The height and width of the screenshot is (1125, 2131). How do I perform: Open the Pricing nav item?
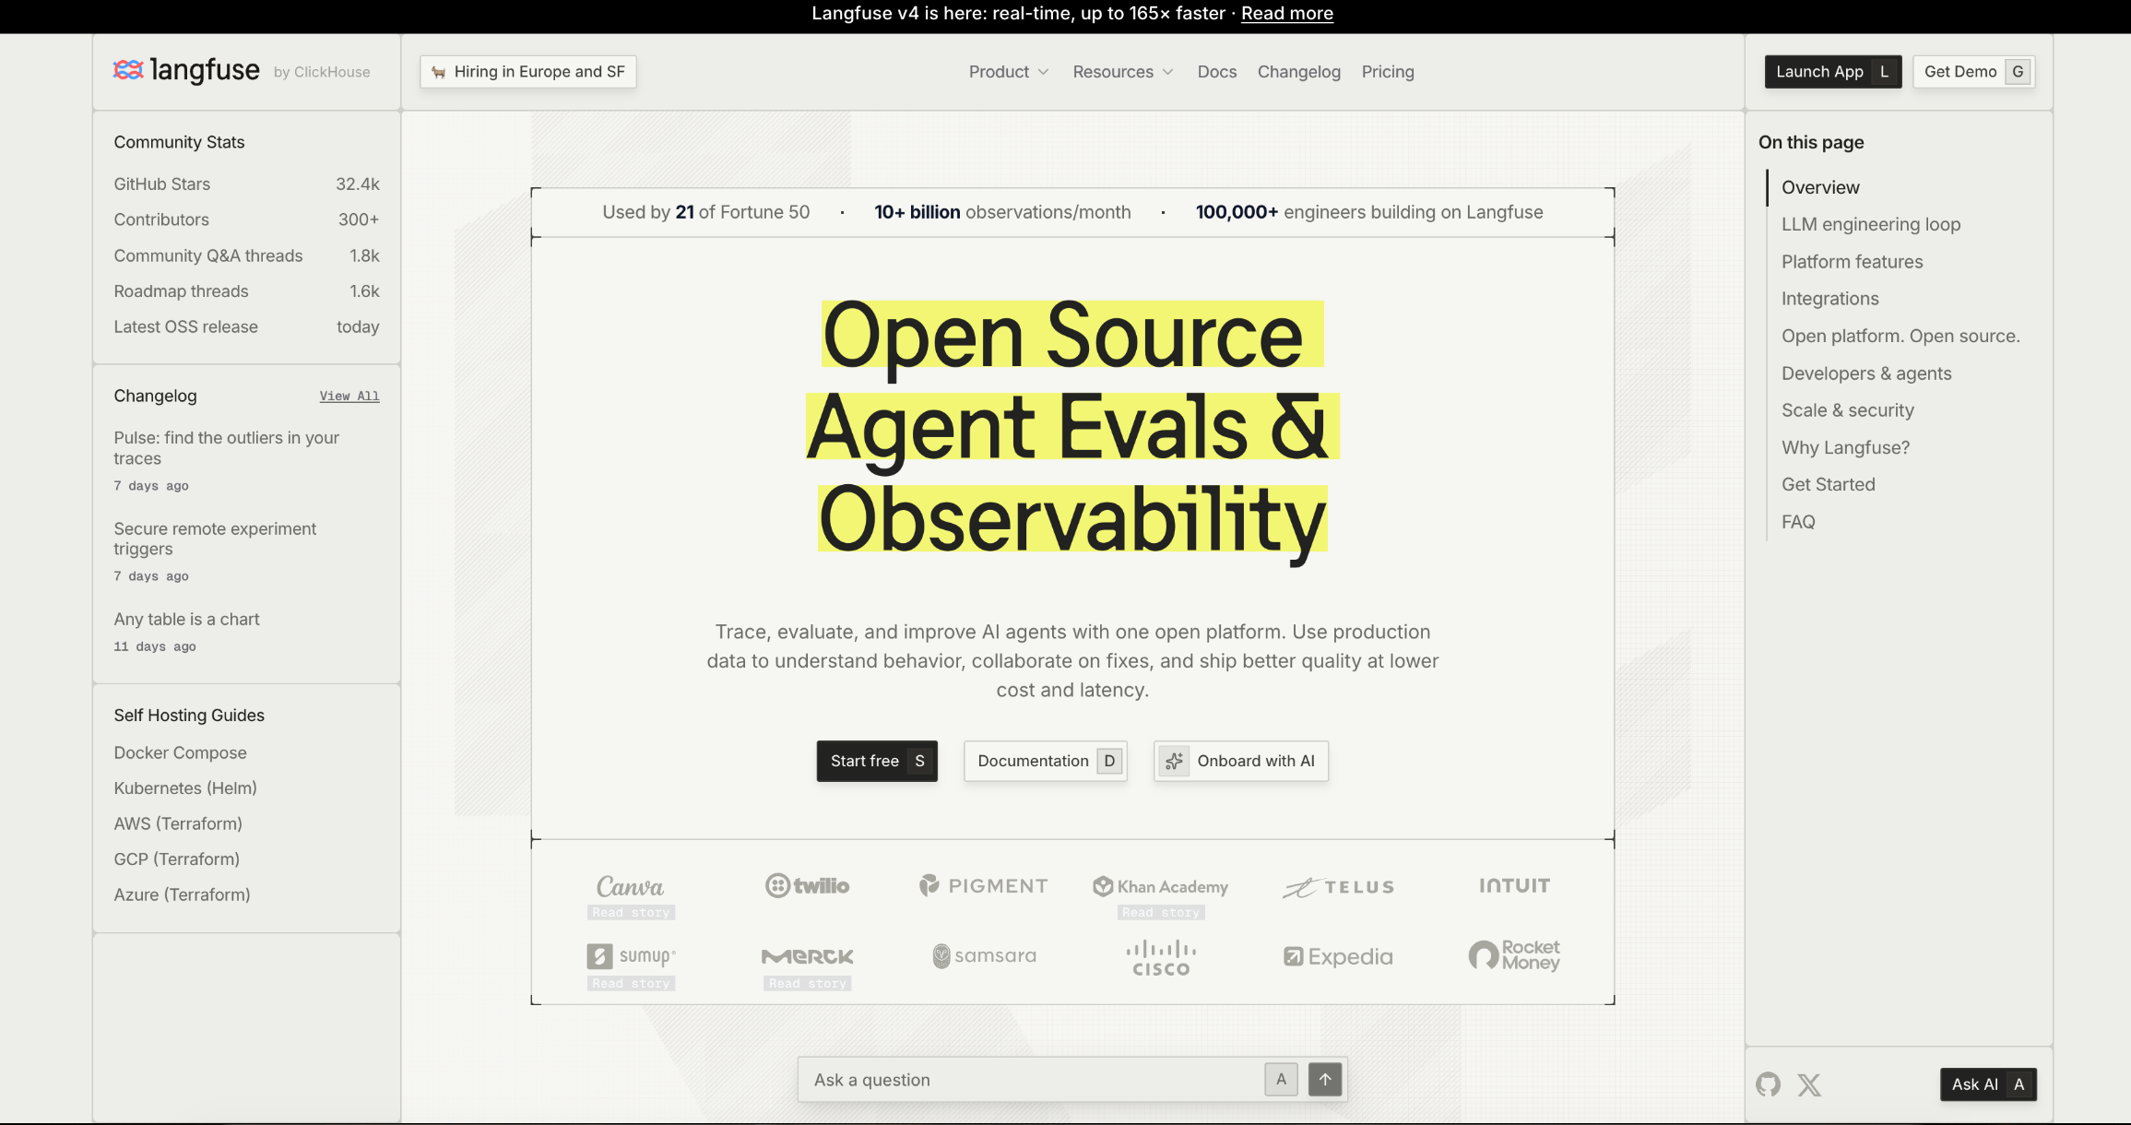(1388, 72)
